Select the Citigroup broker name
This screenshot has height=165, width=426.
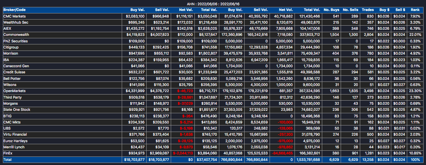point(11,47)
